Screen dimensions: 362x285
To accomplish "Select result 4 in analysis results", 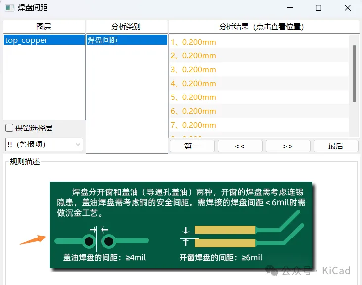I will [193, 84].
